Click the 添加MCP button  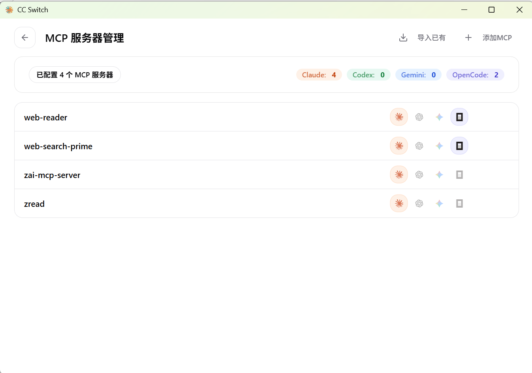tap(497, 37)
